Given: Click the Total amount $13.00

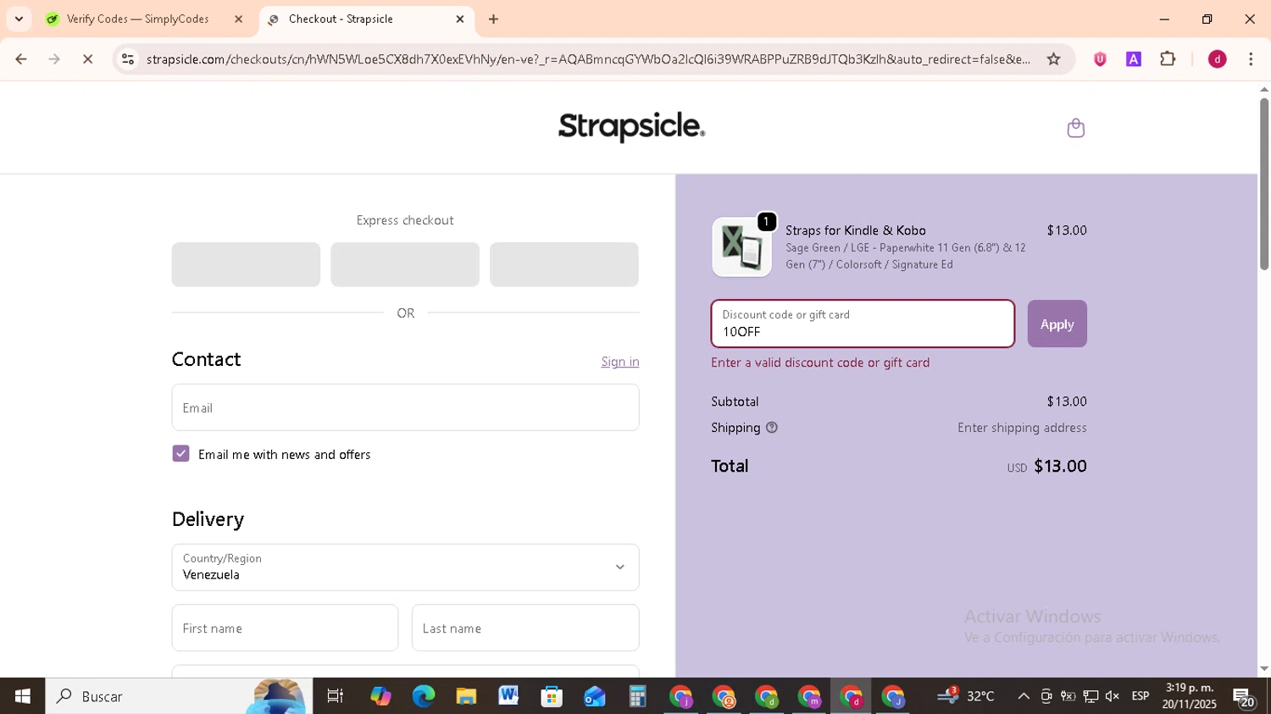Looking at the screenshot, I should pyautogui.click(x=1060, y=466).
